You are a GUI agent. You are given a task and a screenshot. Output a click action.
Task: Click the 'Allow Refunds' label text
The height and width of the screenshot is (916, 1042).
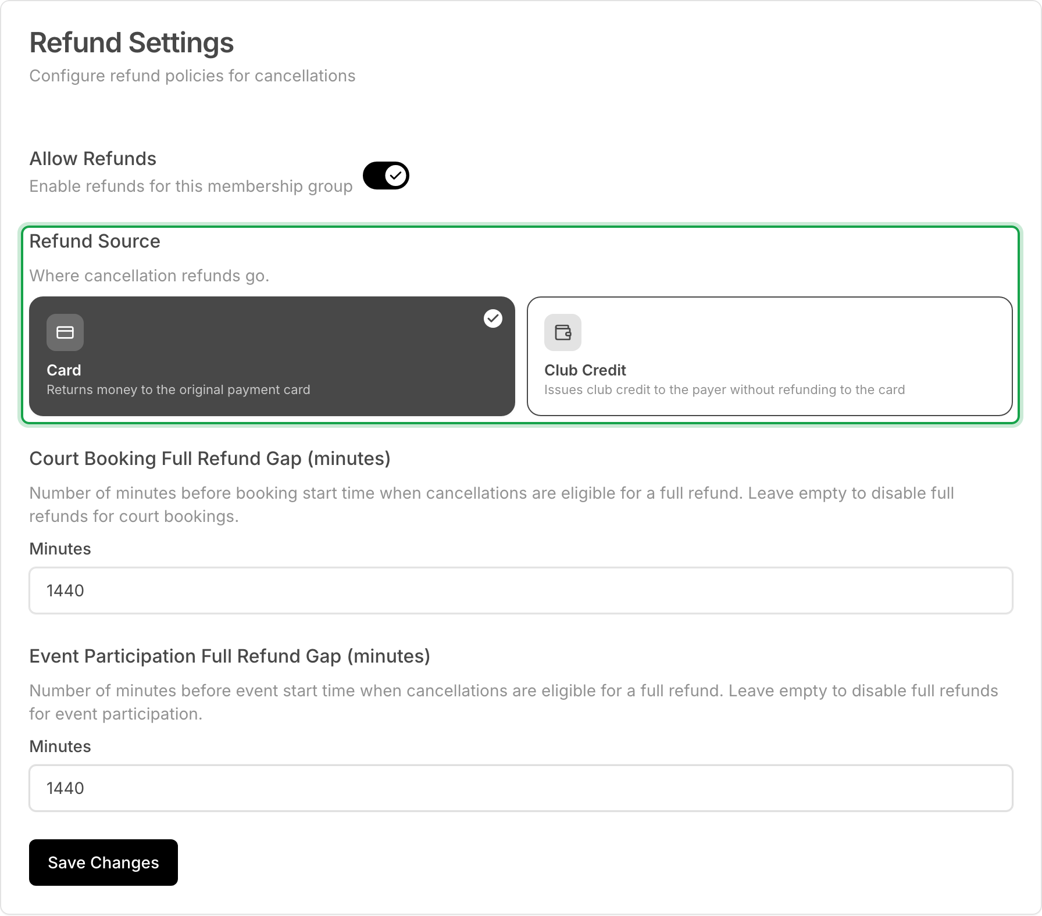coord(93,159)
